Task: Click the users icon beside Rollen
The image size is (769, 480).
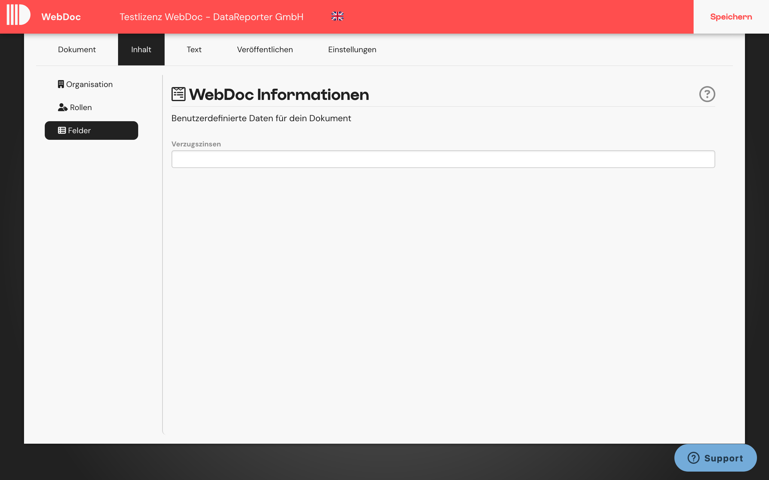Action: point(62,107)
